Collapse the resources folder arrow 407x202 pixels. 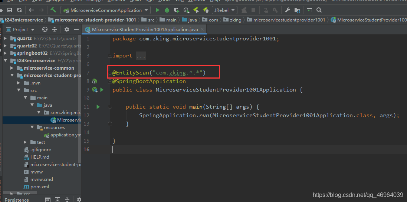coord(32,128)
